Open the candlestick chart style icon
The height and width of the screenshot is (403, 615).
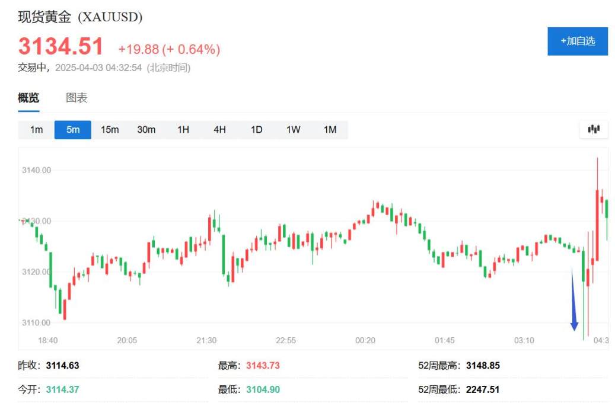(x=594, y=129)
